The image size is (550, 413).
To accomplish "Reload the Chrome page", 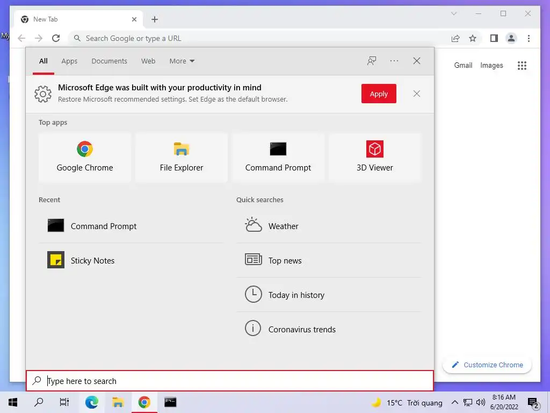I will (56, 38).
